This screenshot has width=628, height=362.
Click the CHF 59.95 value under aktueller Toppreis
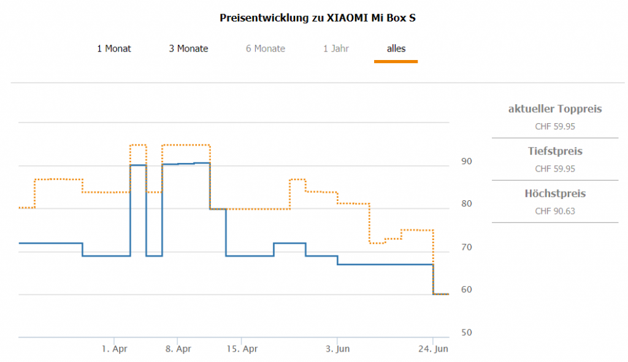point(555,127)
